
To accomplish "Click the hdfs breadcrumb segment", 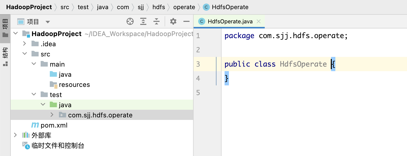I will click(159, 7).
